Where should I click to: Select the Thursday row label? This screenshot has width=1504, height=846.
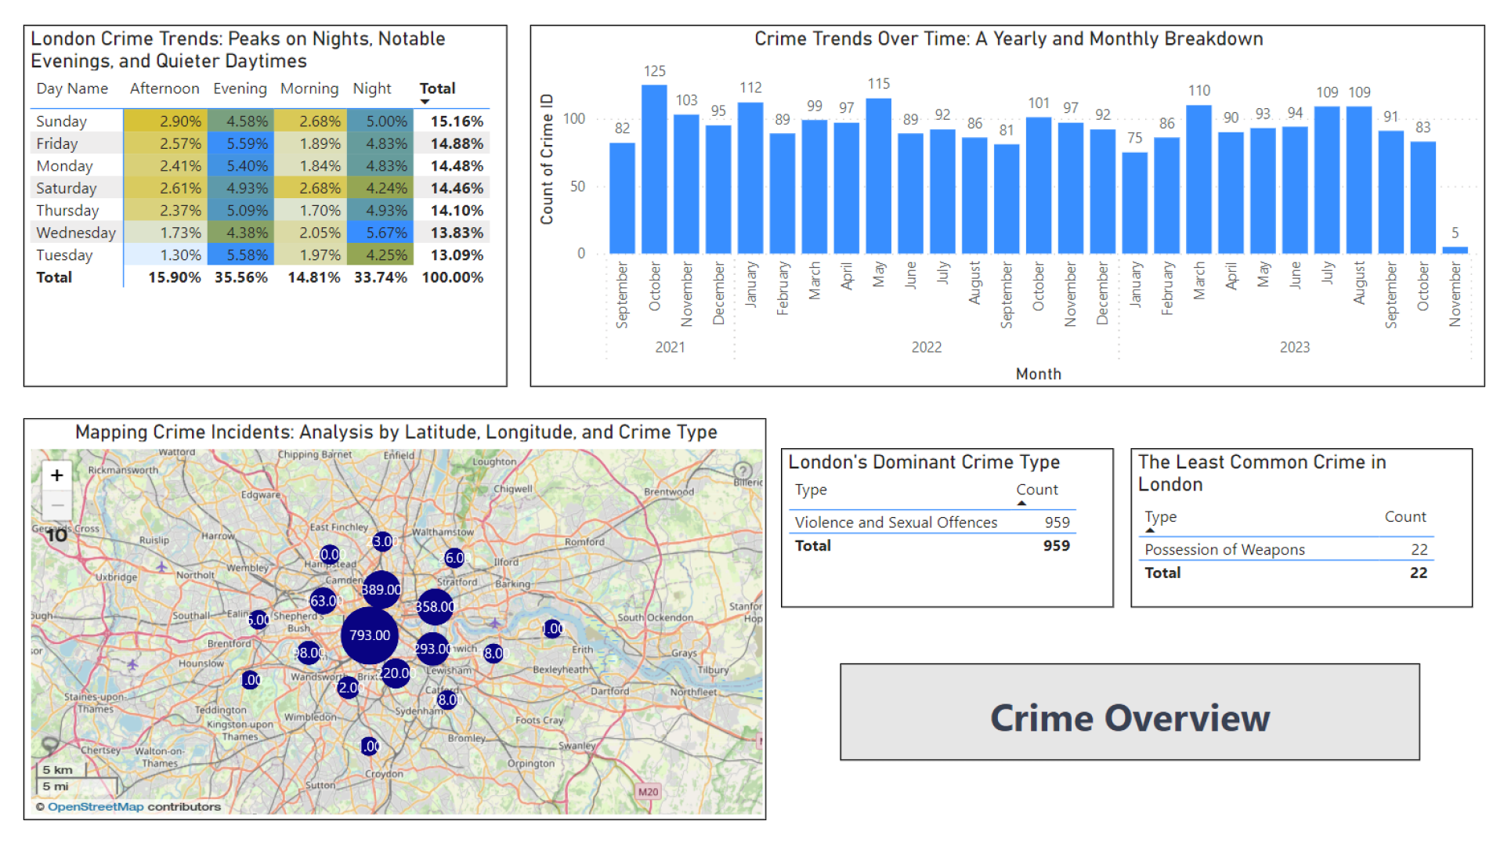[x=67, y=211]
